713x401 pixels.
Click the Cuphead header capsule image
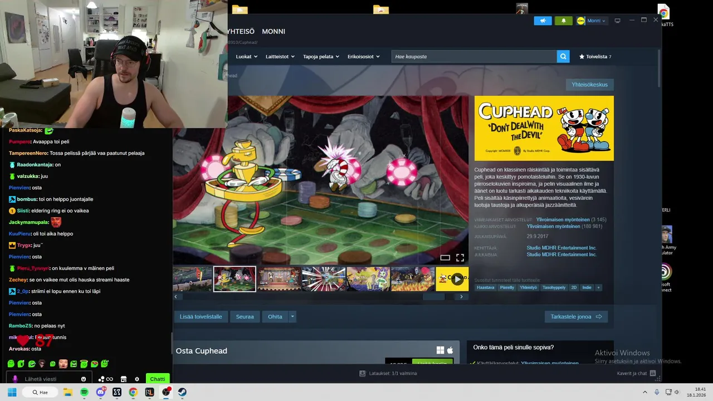click(x=544, y=128)
